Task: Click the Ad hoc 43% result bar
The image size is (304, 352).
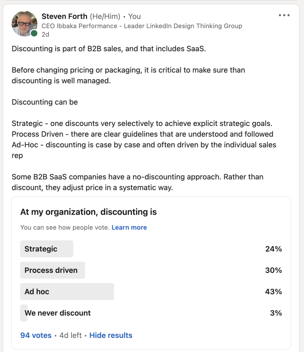Action: coord(67,291)
